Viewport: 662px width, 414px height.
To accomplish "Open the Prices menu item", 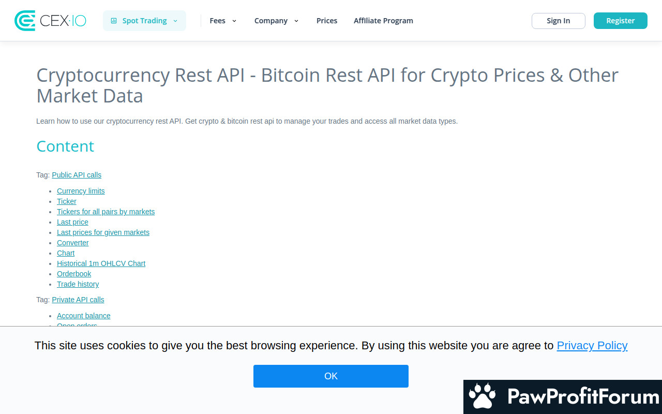I will [327, 21].
